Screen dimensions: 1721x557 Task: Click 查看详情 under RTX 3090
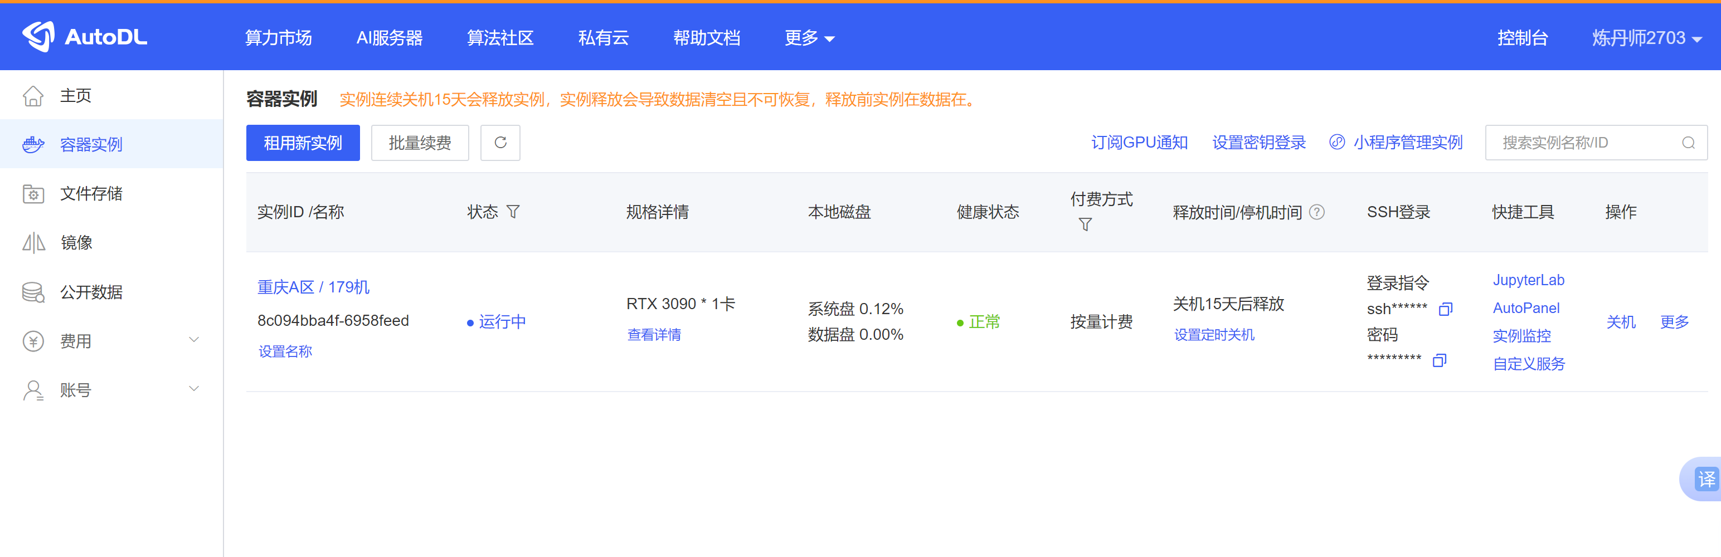click(x=654, y=335)
